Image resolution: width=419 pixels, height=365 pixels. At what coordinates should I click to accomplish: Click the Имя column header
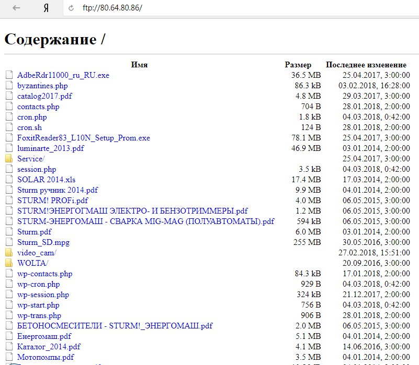pos(139,65)
